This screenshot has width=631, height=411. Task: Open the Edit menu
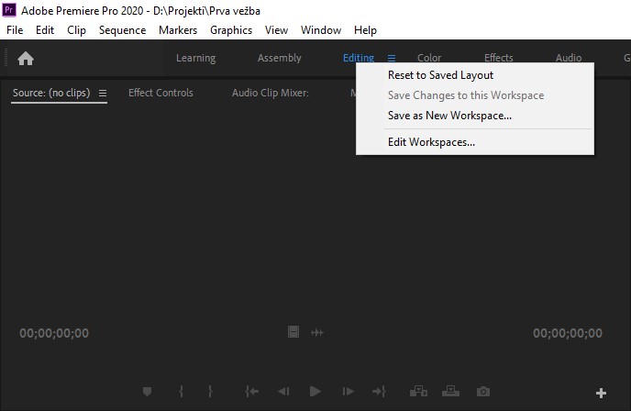click(45, 30)
